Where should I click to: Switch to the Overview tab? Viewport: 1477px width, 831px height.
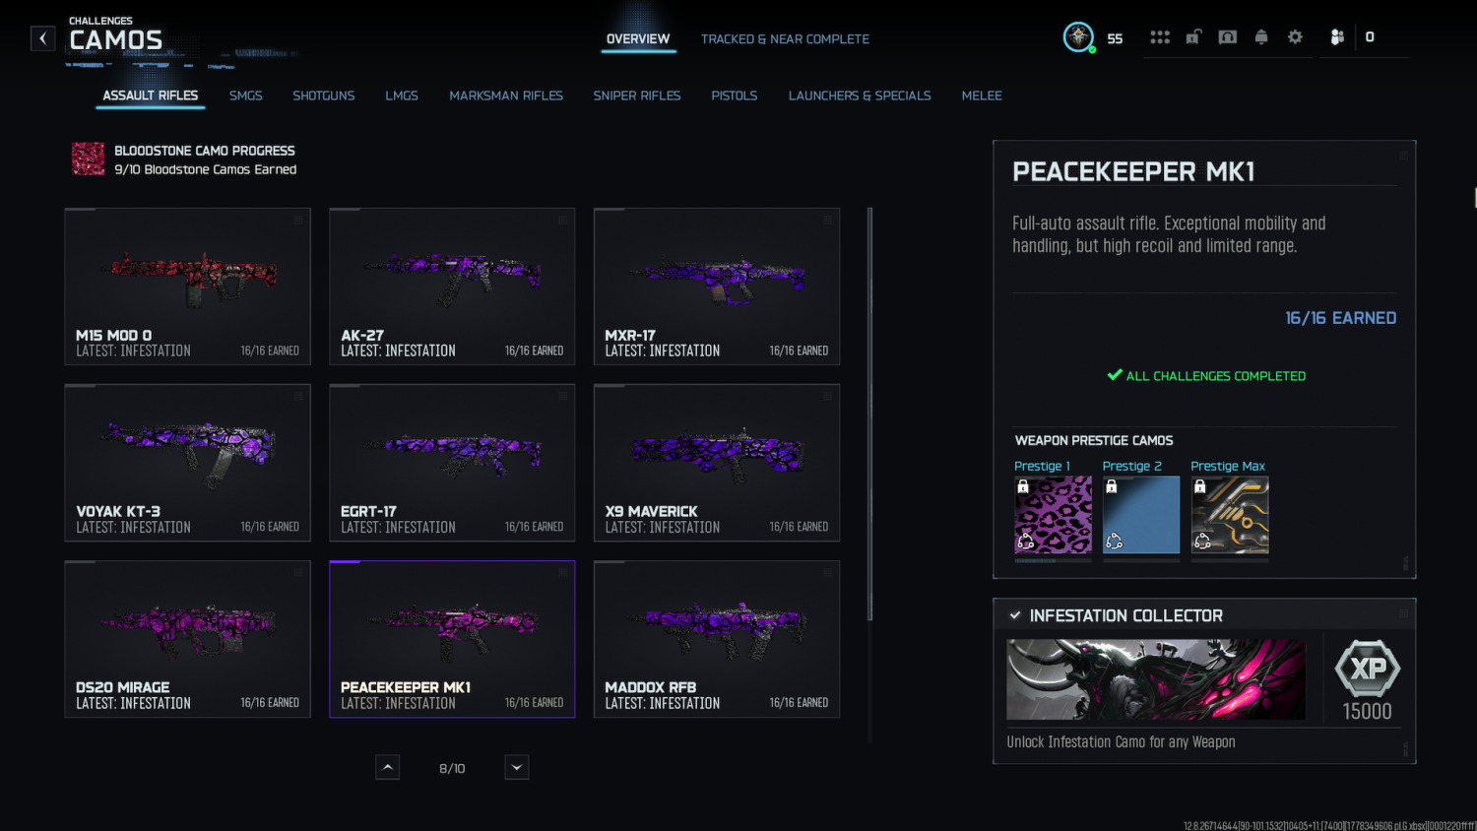[x=638, y=39]
